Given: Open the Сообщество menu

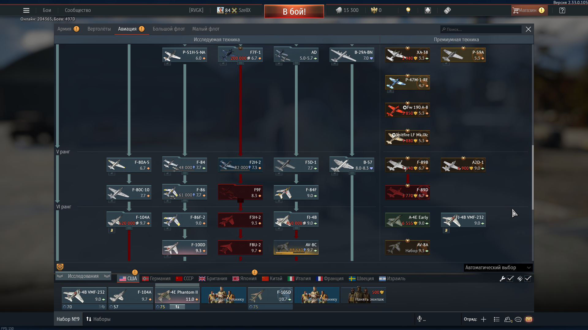Looking at the screenshot, I should coord(78,10).
